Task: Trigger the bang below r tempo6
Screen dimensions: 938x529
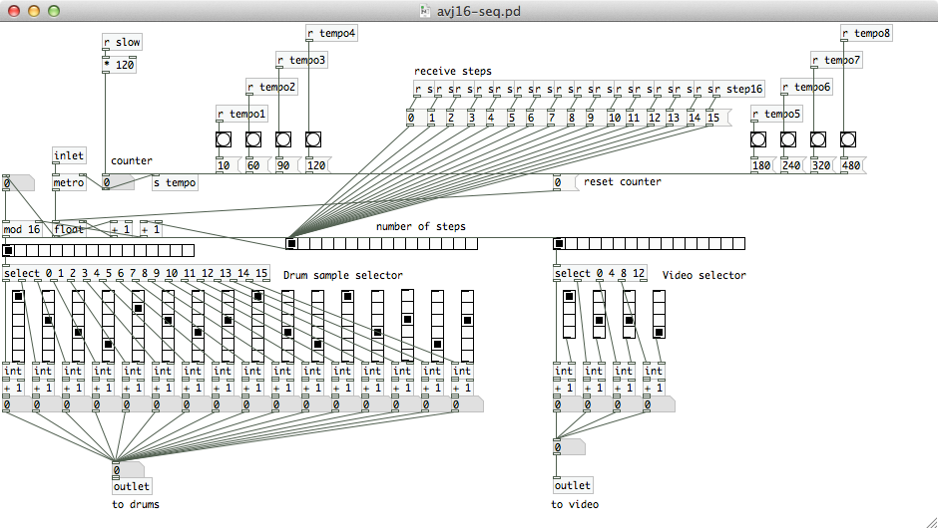Action: point(788,138)
